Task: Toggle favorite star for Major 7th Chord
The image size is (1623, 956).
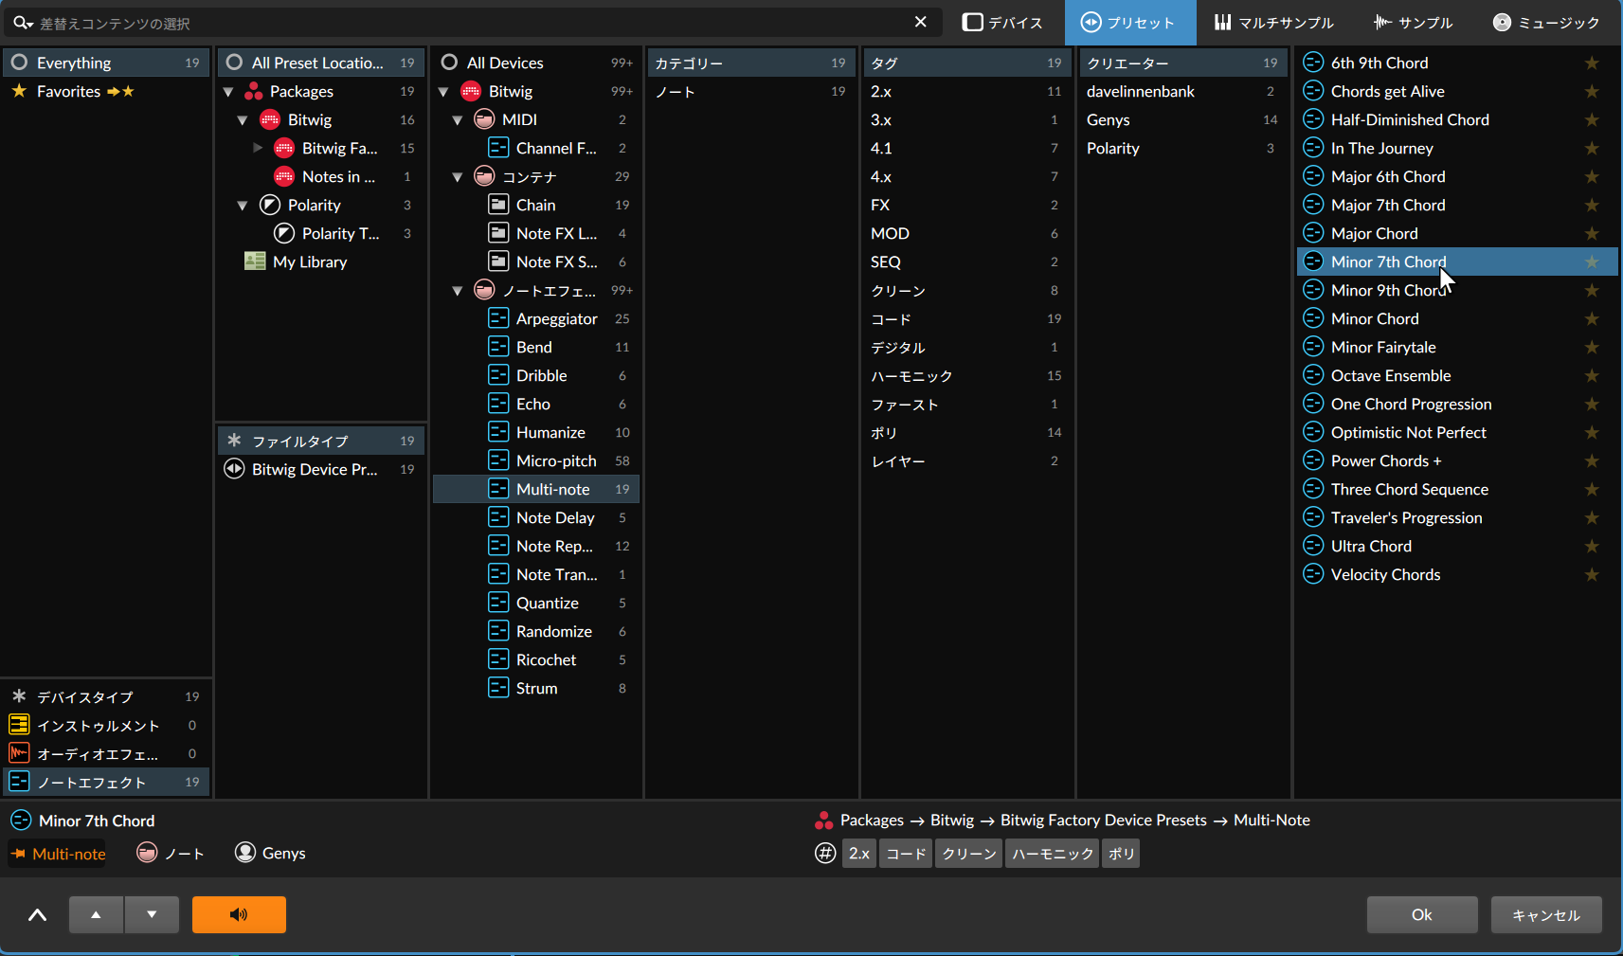Action: pyautogui.click(x=1592, y=205)
